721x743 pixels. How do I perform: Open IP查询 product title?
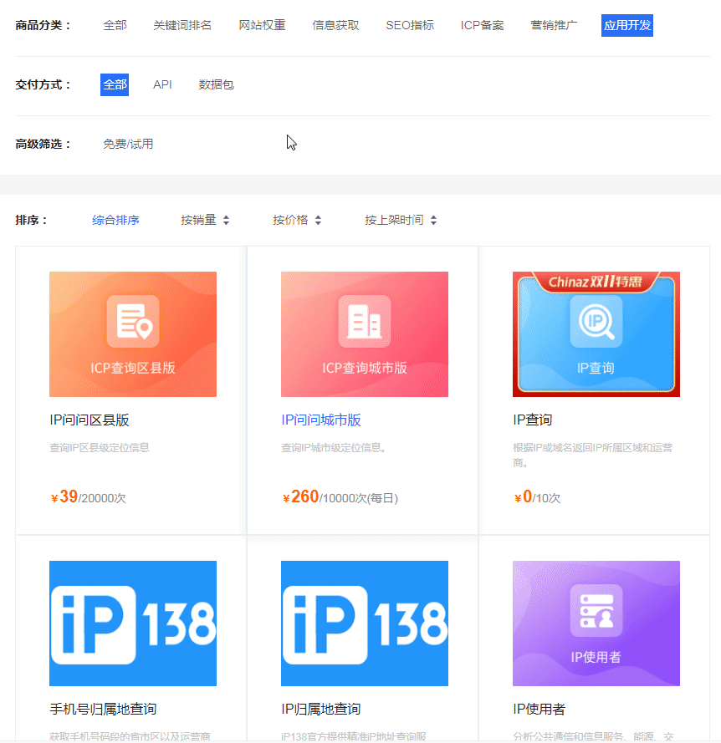[533, 420]
